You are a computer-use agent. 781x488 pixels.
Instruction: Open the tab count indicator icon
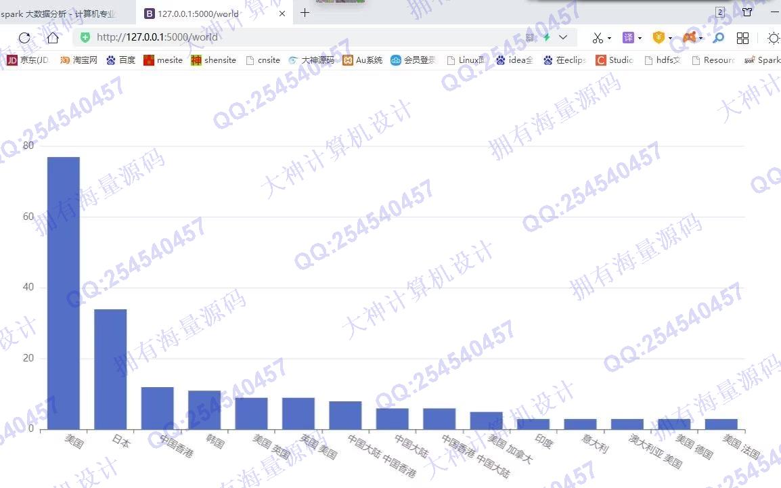[x=719, y=12]
